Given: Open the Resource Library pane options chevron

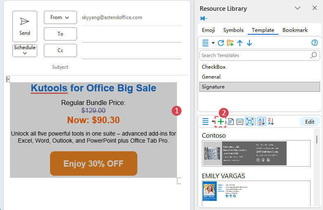Looking at the screenshot, I should click(297, 8).
